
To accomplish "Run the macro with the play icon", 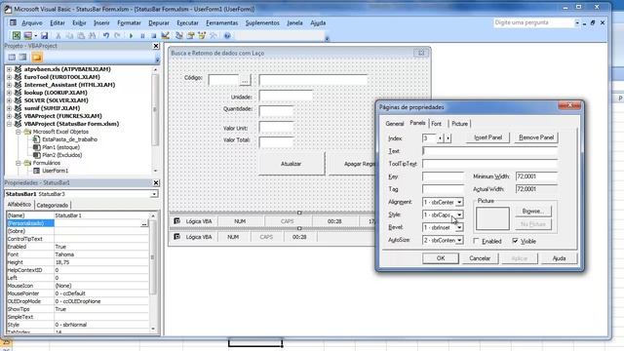I will coord(131,36).
